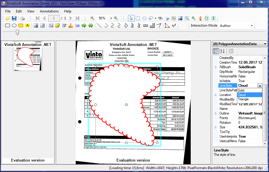Expand the Location property
This screenshot has width=269, height=172.
(216, 95)
